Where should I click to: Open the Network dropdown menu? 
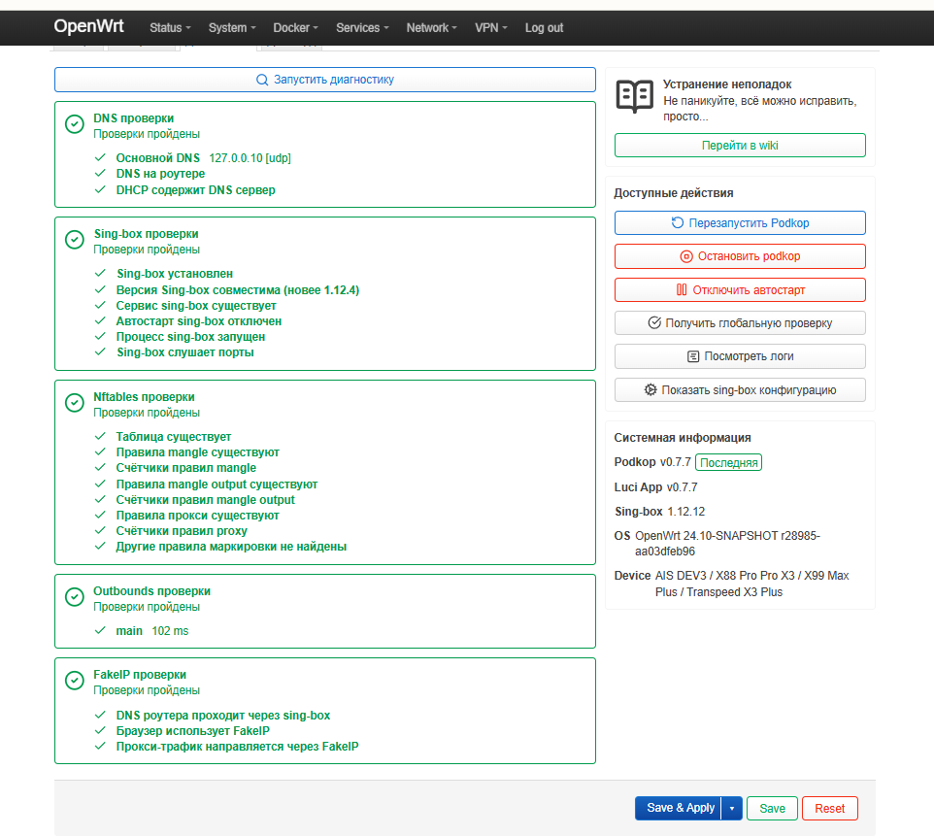click(x=432, y=28)
